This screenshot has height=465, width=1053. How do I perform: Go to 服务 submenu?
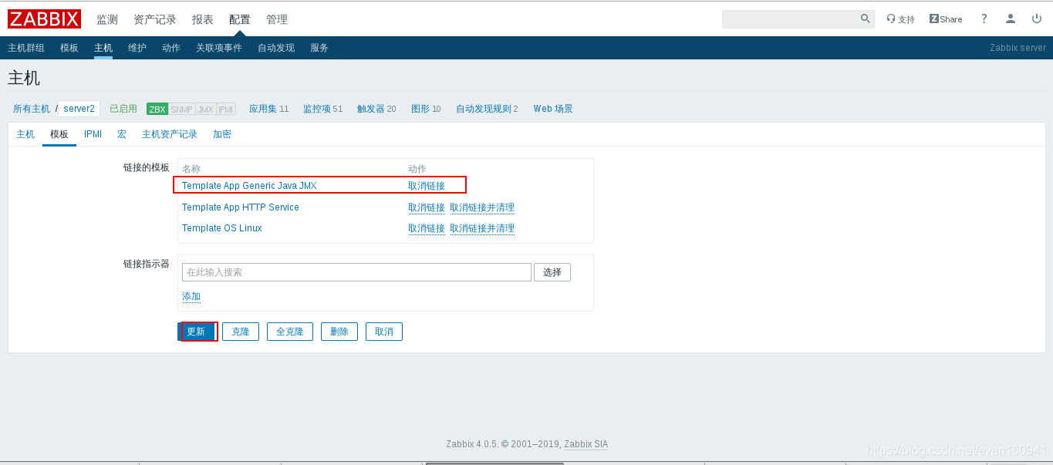[319, 48]
